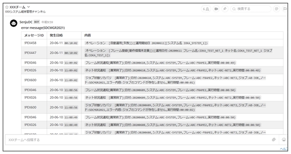Screen dimensions: 291x154
Task: Select the 発生日時 column header
Action: point(56,35)
